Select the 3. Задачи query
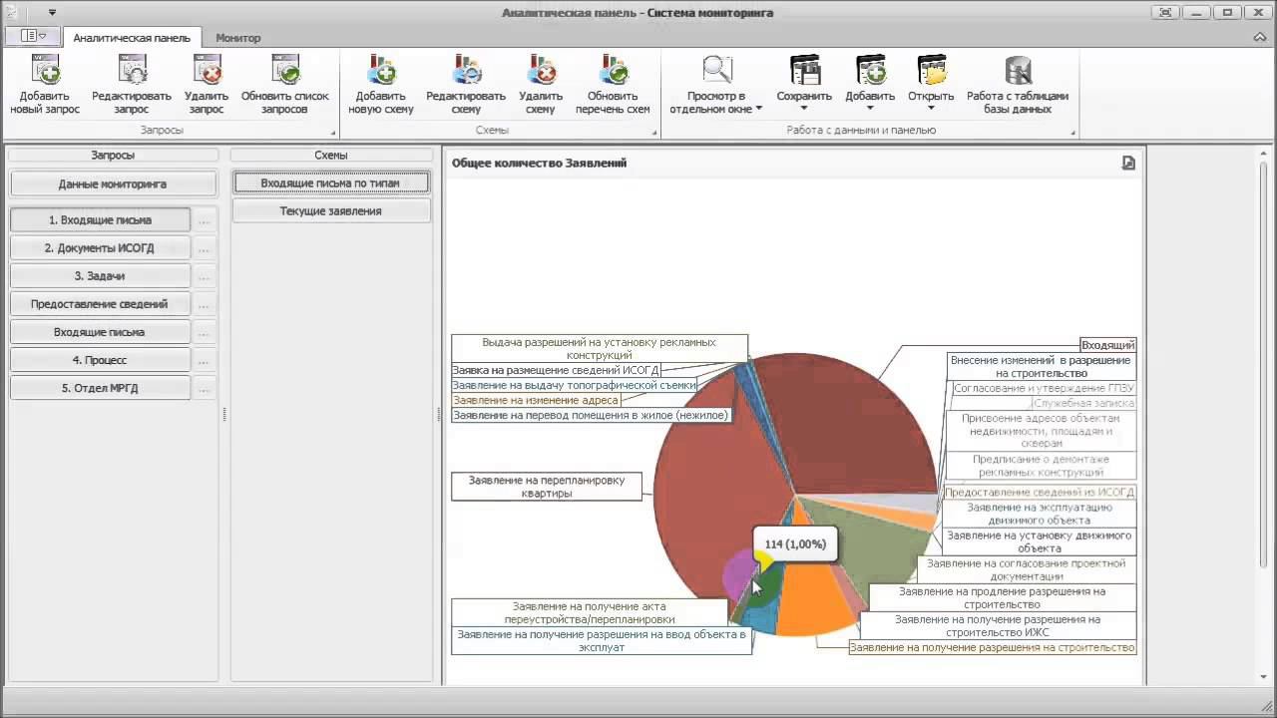This screenshot has width=1277, height=718. click(100, 276)
